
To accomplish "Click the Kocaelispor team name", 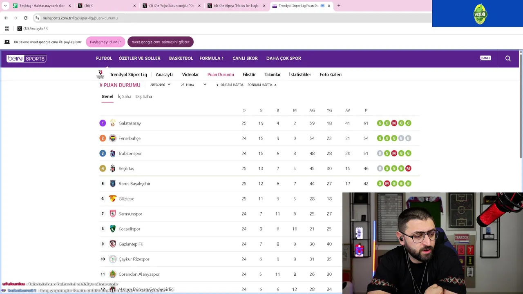I will coord(129,229).
